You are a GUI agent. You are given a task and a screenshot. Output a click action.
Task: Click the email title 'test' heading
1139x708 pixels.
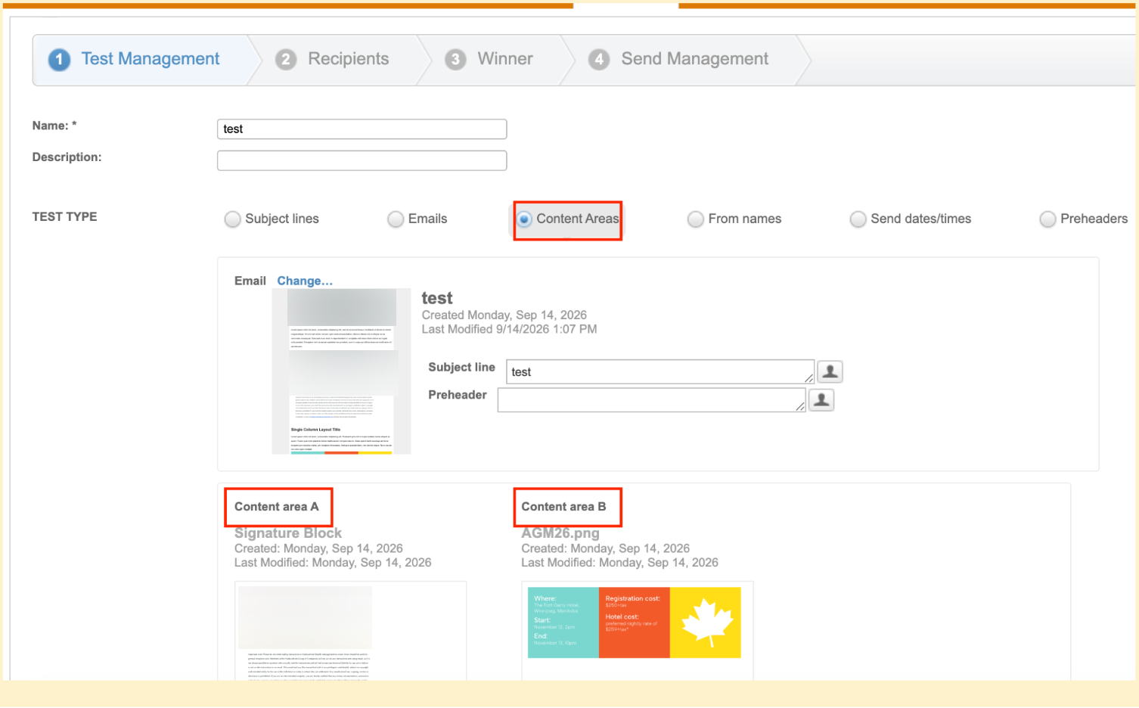pos(437,298)
